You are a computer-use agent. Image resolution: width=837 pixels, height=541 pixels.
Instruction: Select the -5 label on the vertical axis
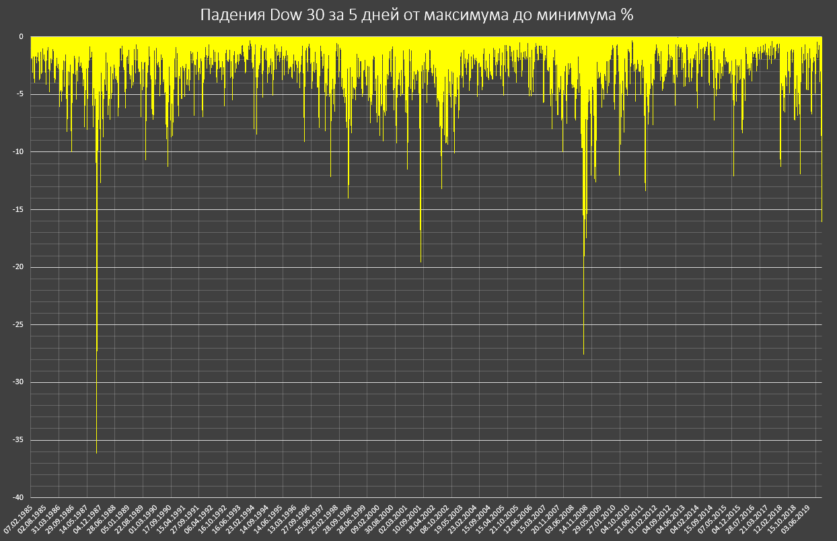20,94
